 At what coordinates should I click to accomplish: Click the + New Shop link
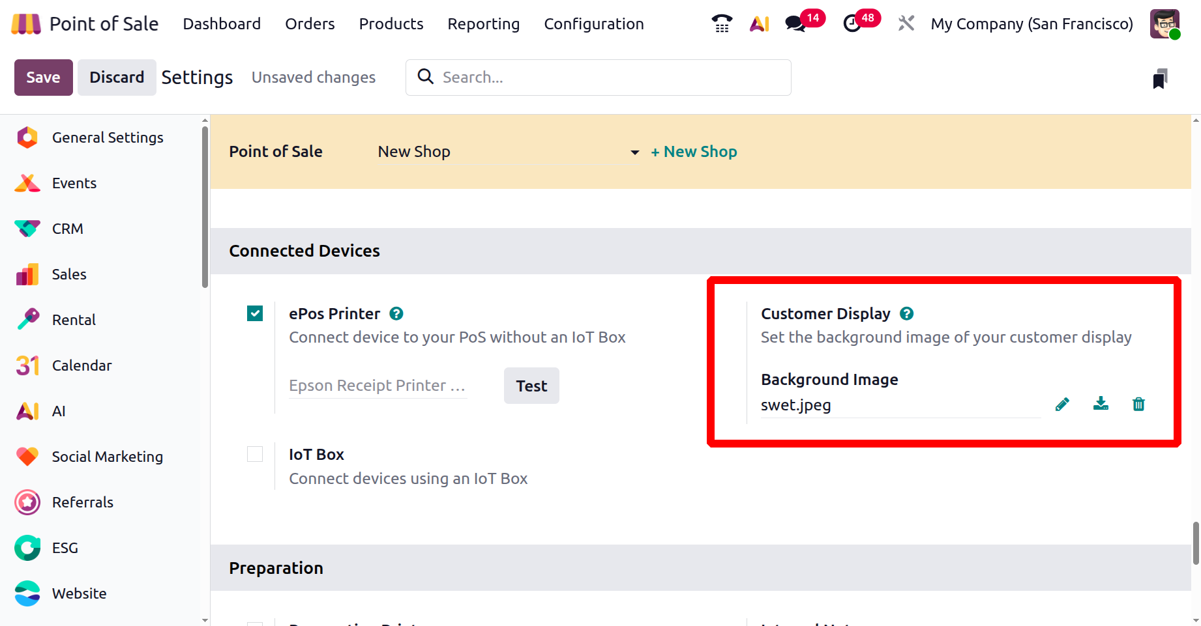coord(694,152)
